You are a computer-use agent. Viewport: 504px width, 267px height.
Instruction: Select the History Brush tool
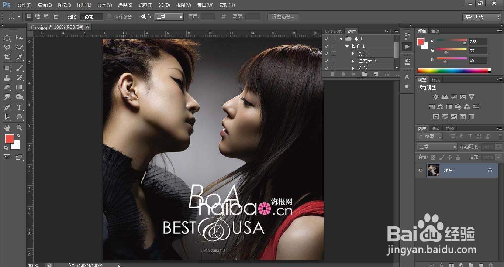(19, 78)
